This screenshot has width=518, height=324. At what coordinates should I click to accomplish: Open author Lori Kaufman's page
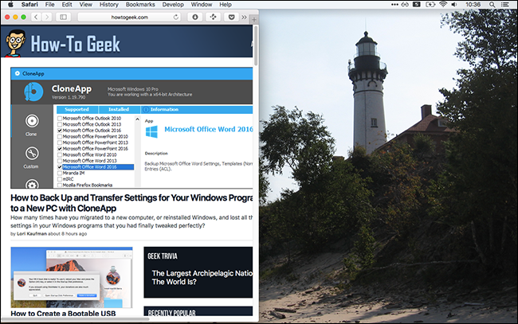[32, 233]
